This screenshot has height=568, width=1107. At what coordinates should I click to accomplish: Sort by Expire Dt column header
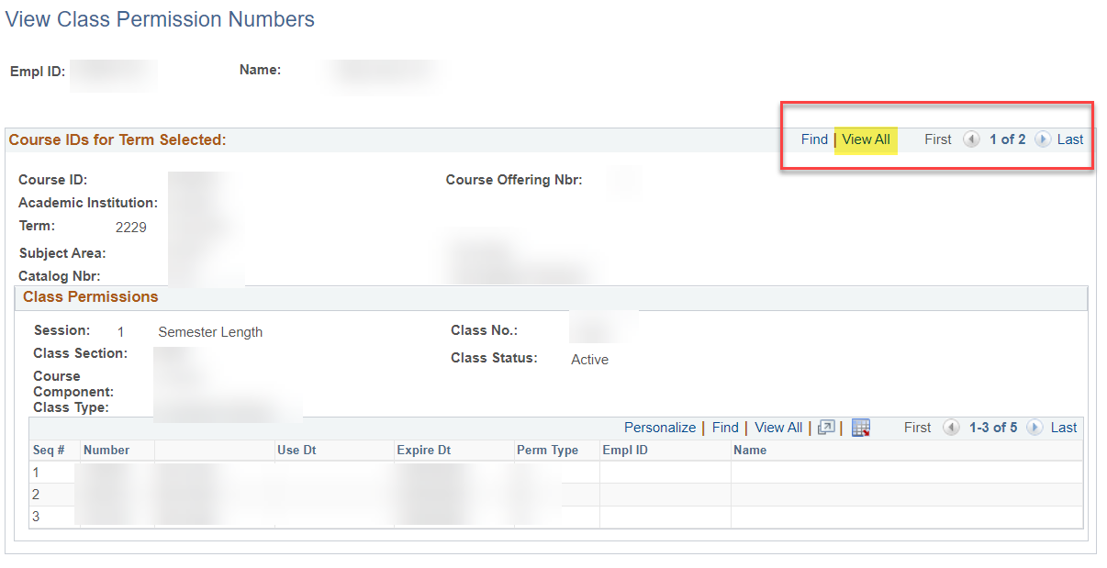pyautogui.click(x=423, y=450)
